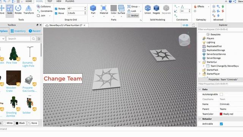
Task: Collapse the Data properties section
Action: click(x=200, y=89)
